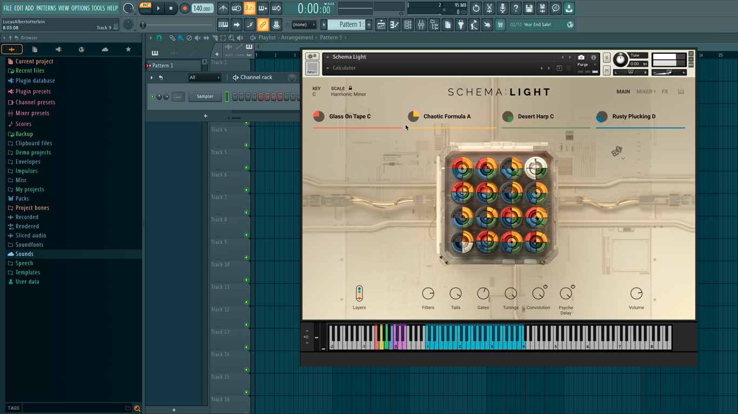Open the HELP menu

112,8
